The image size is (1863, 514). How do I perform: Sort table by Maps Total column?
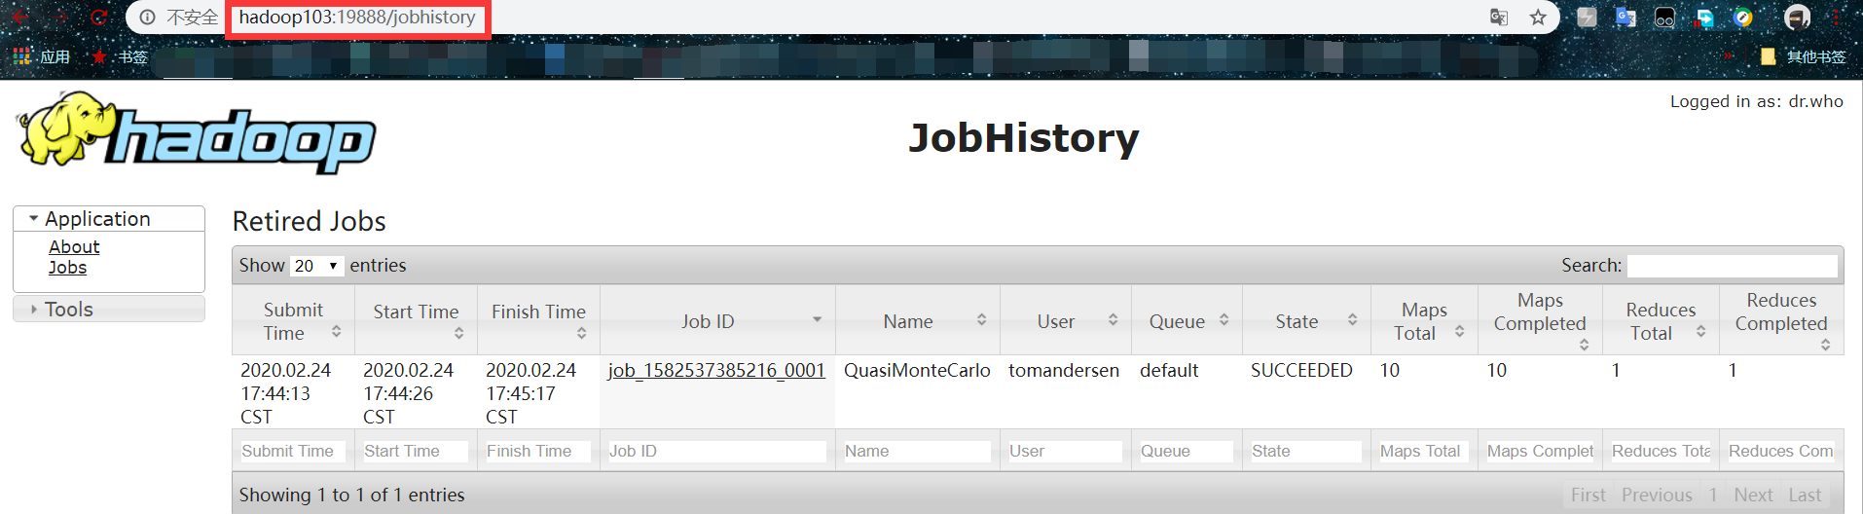(1424, 321)
